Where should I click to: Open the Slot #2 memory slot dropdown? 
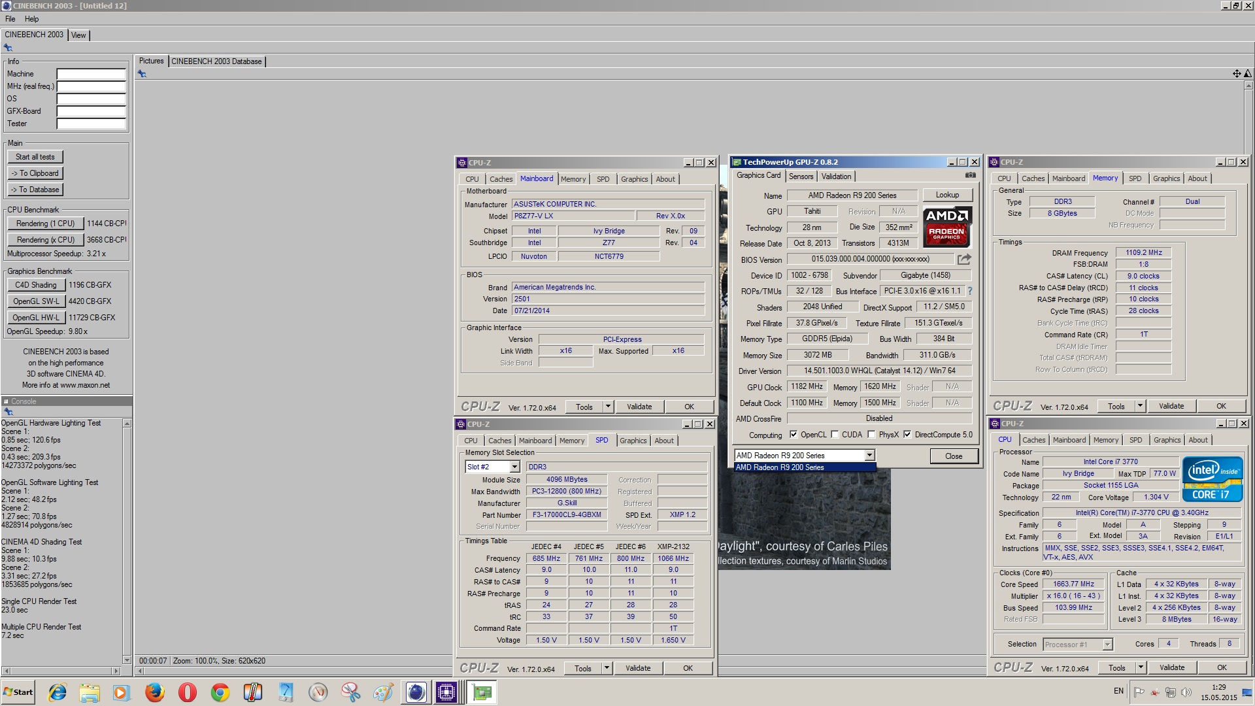tap(514, 467)
